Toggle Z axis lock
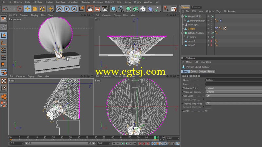 74,9
